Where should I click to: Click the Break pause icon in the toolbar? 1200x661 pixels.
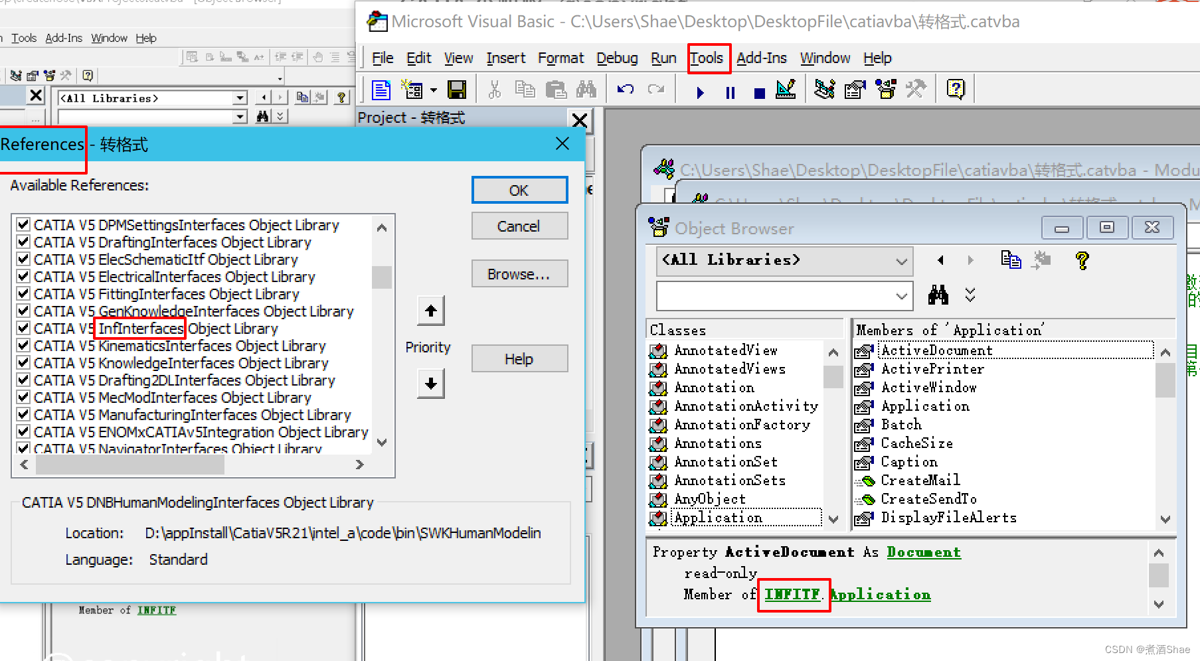(730, 93)
